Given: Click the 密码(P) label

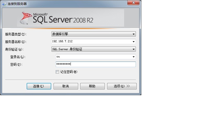Looking at the screenshot, I should [16, 64].
